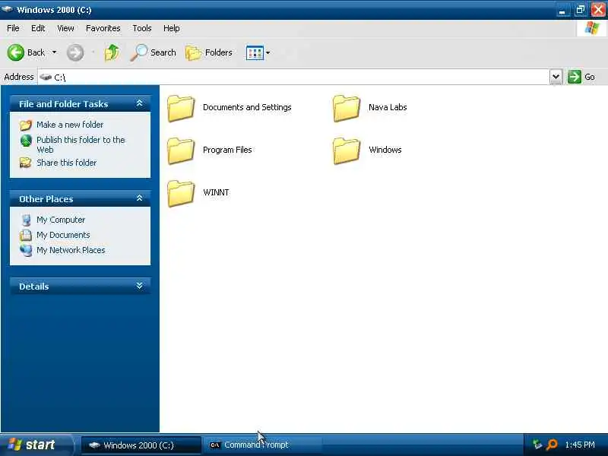Open the Views dropdown arrow
Viewport: 608px width, 456px height.
point(268,52)
